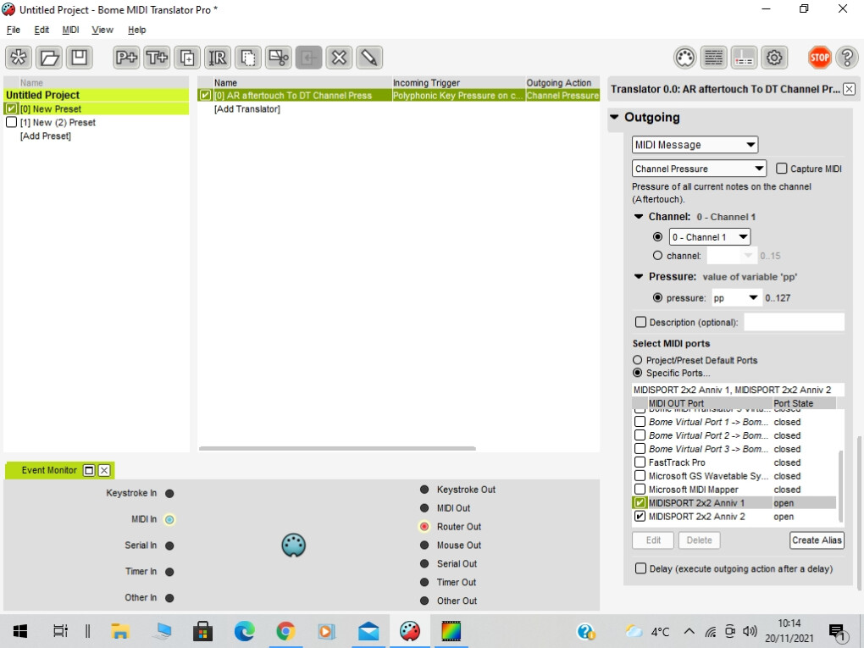Add a new translator with T+ icon
The image size is (864, 648).
(157, 58)
